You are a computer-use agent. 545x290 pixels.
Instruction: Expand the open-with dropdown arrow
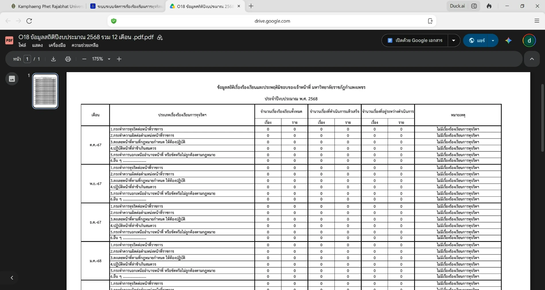(x=453, y=40)
